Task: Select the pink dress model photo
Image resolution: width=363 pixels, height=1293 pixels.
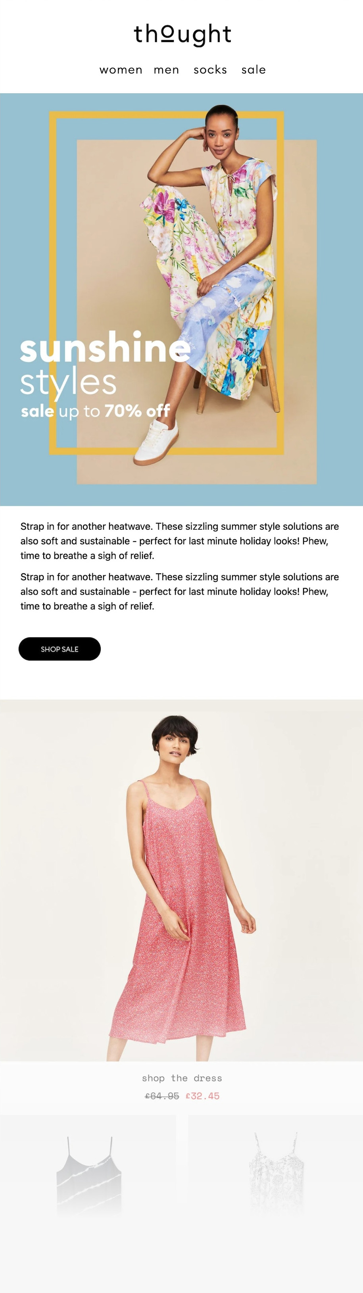Action: pyautogui.click(x=181, y=880)
